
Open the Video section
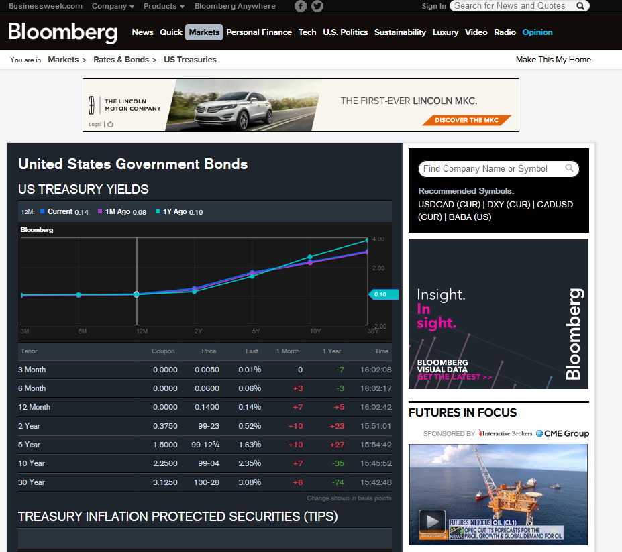[476, 32]
